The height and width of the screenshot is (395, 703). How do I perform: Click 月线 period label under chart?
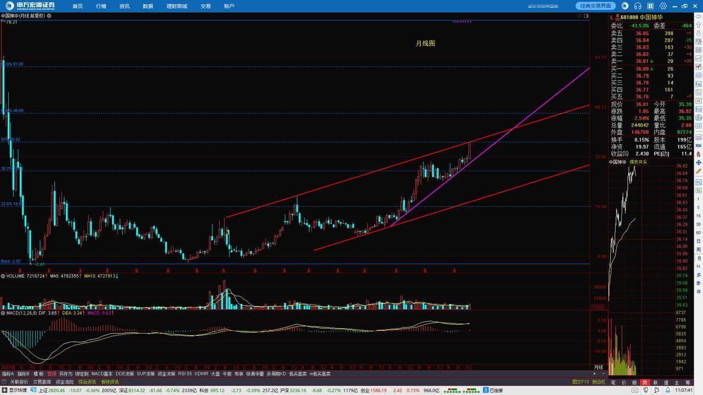[599, 367]
